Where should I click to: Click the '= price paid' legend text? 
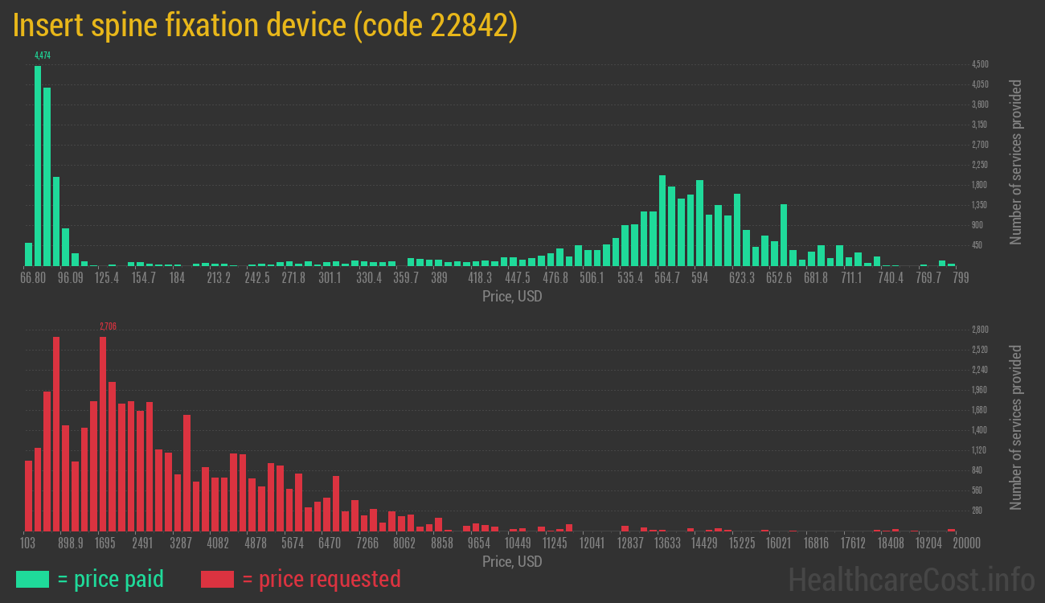click(x=111, y=579)
